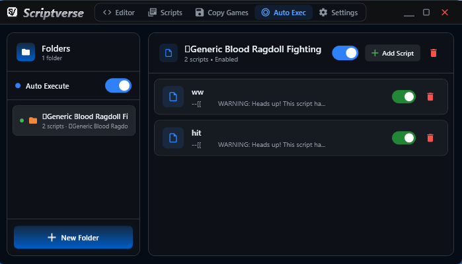The height and width of the screenshot is (264, 462).
Task: Click the 'ww' script name
Action: pyautogui.click(x=198, y=92)
